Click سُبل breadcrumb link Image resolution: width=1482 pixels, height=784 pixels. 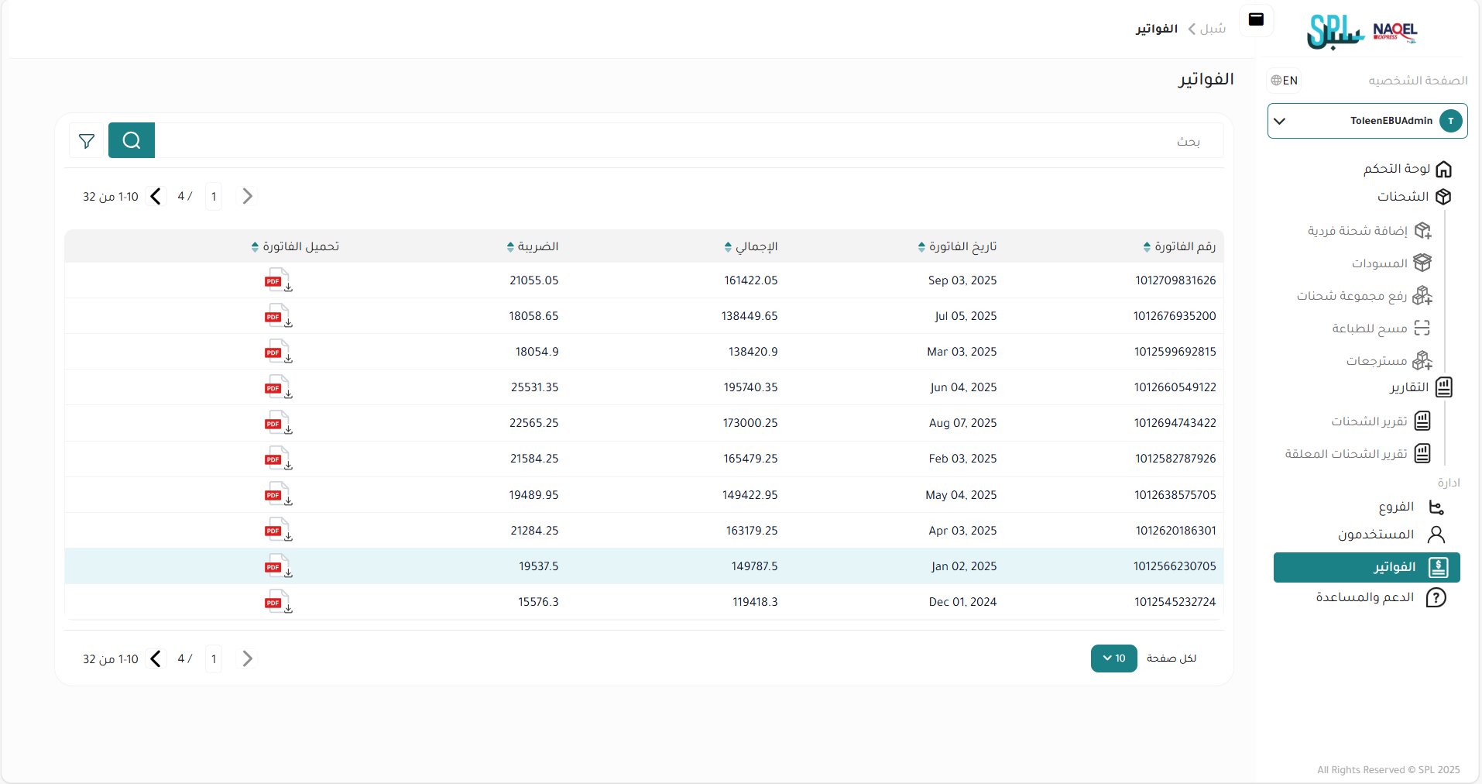coord(1213,29)
